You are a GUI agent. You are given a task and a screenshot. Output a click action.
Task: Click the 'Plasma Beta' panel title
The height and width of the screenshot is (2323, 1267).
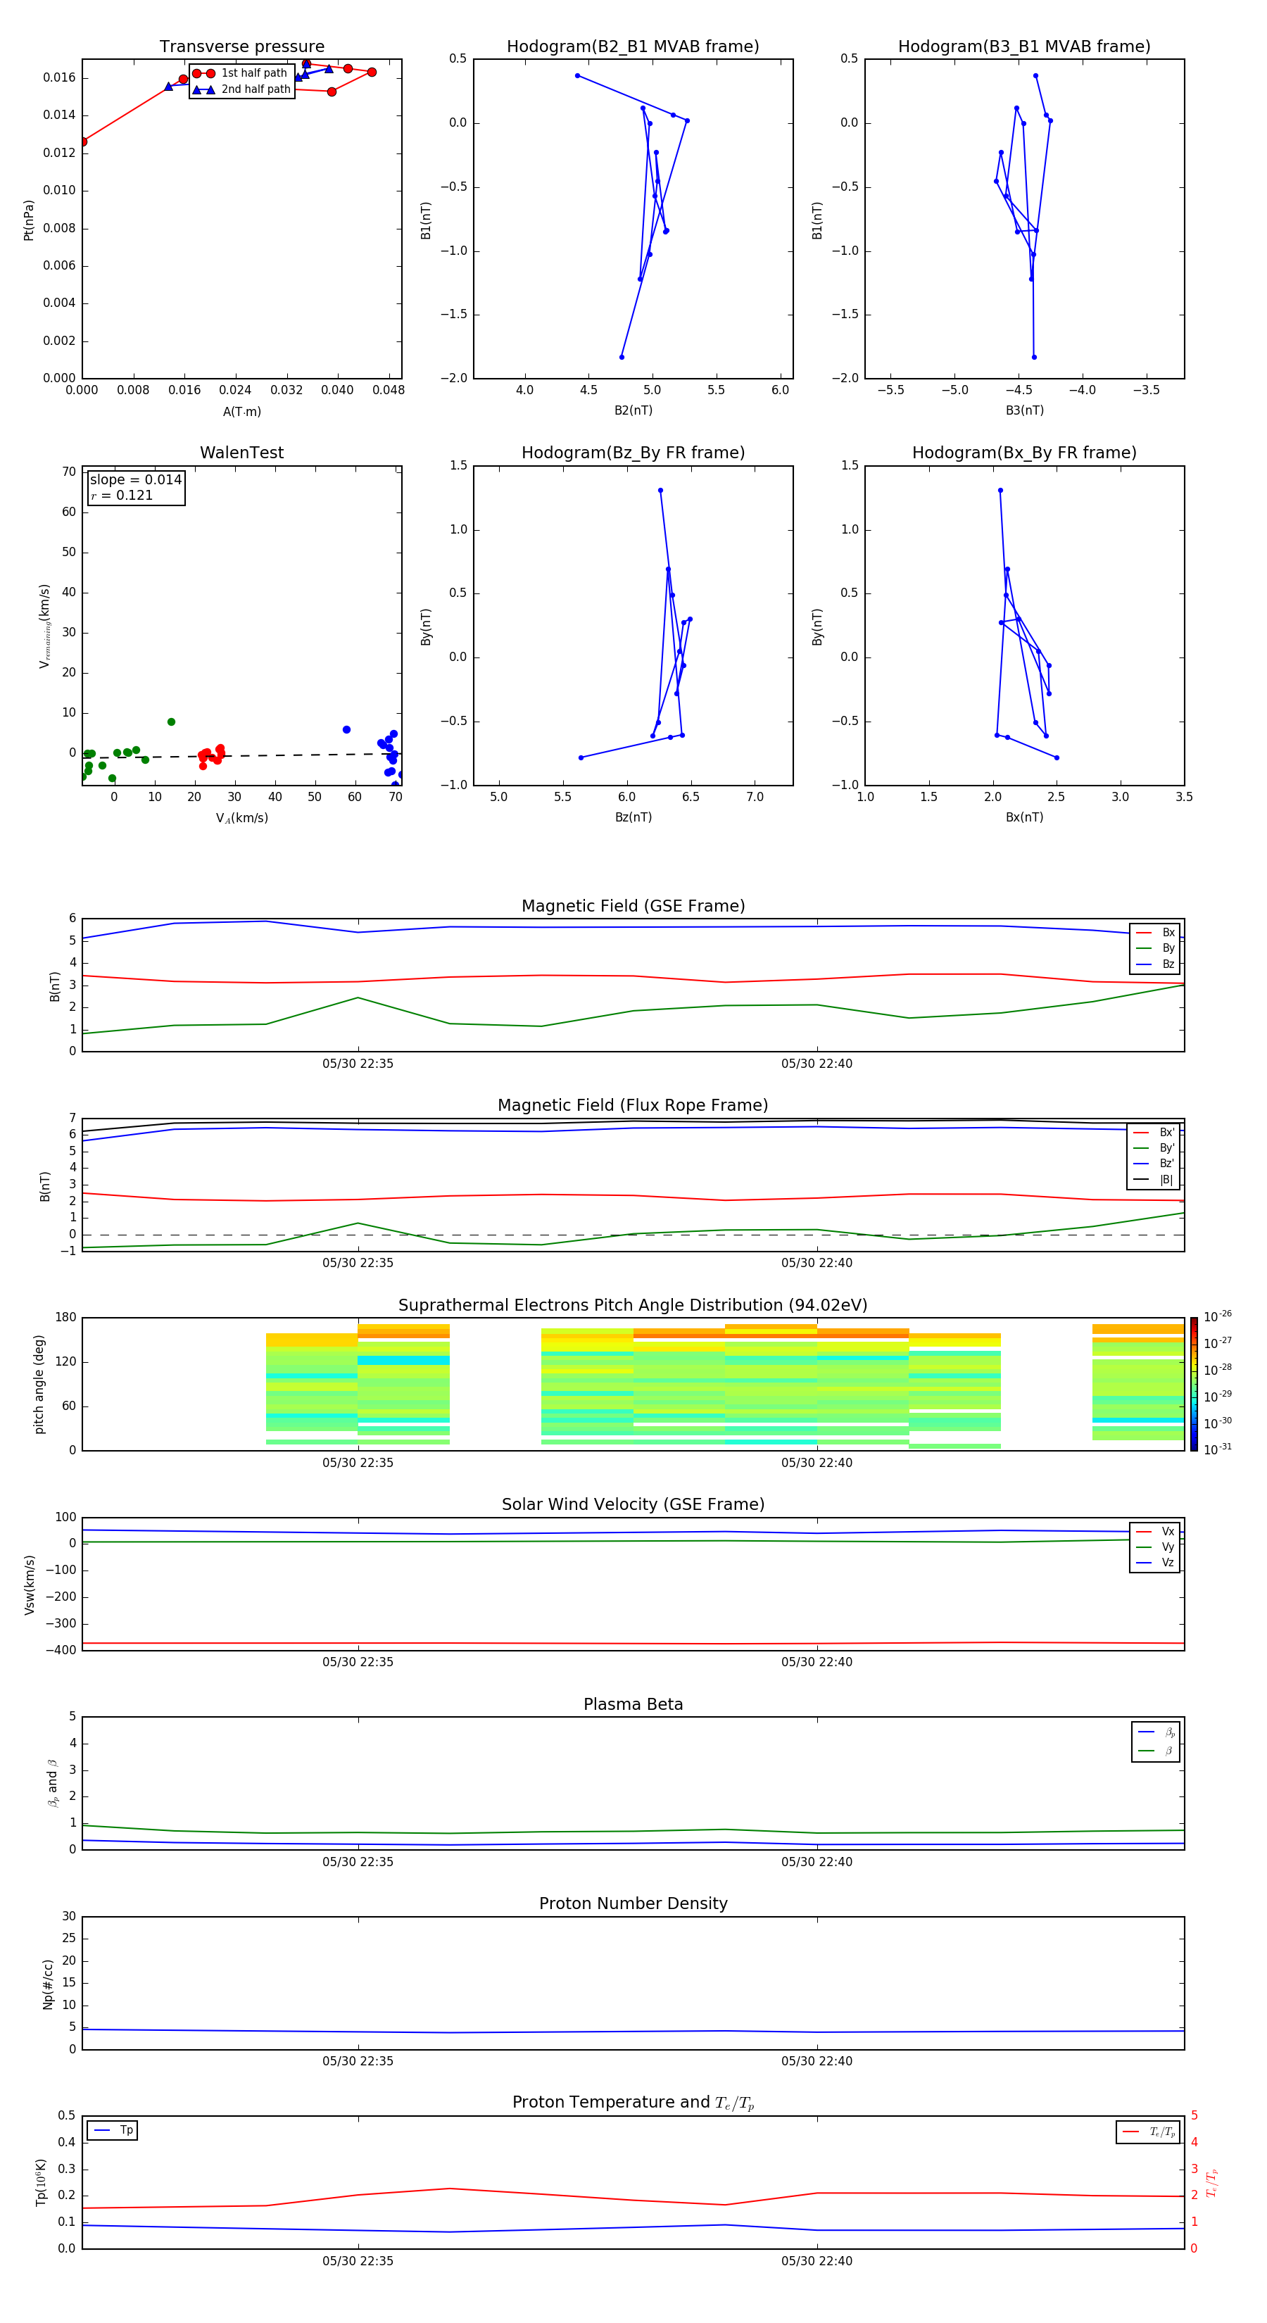[633, 1704]
